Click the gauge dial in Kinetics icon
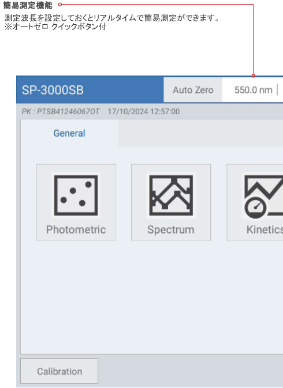The image size is (283, 388). coord(255,208)
